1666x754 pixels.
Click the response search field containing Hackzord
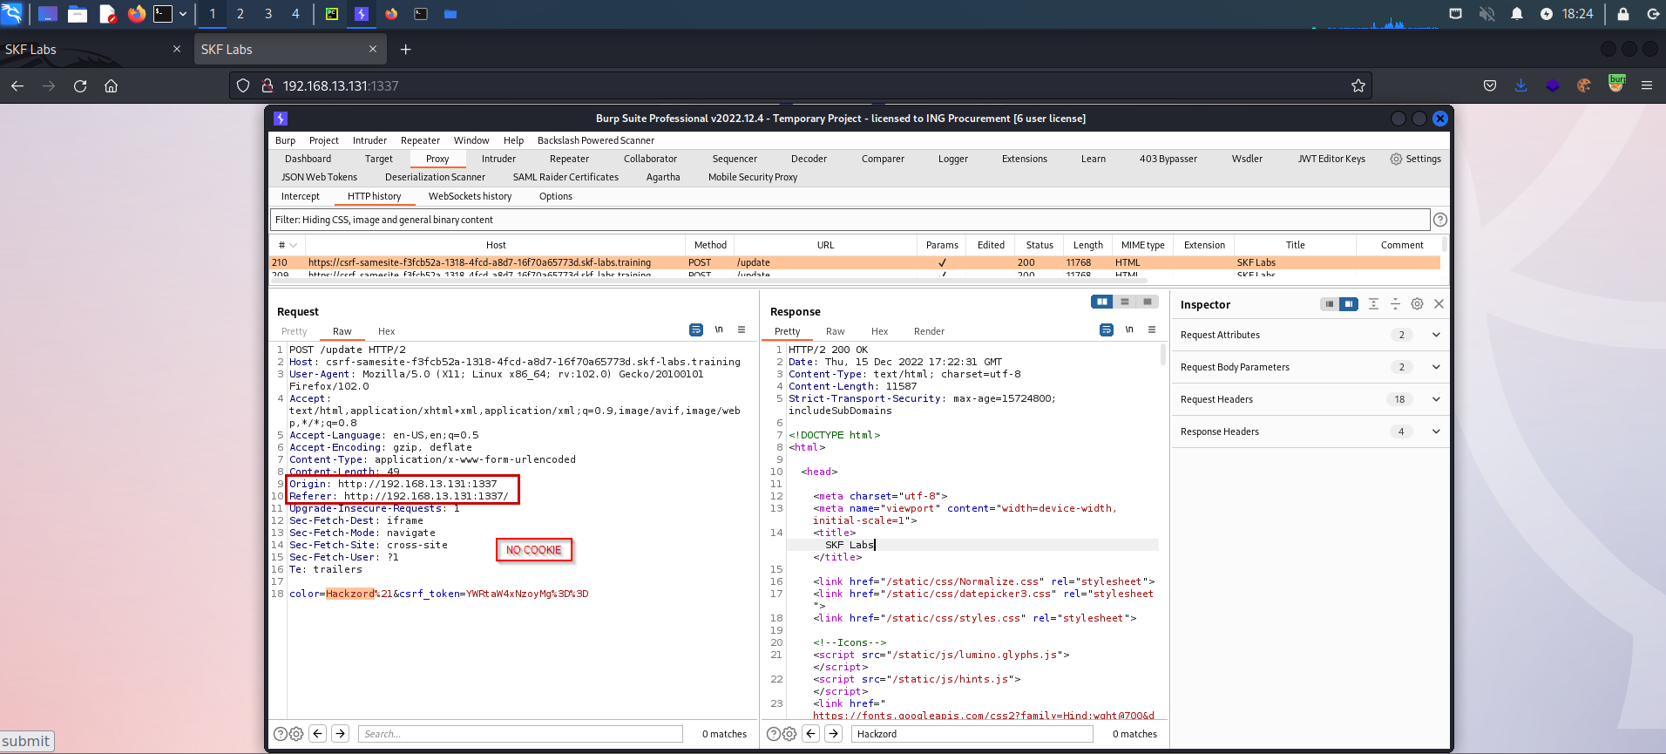[972, 734]
